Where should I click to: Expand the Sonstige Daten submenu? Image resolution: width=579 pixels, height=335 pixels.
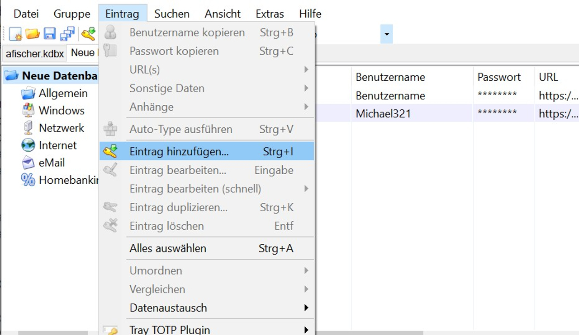[x=306, y=88]
